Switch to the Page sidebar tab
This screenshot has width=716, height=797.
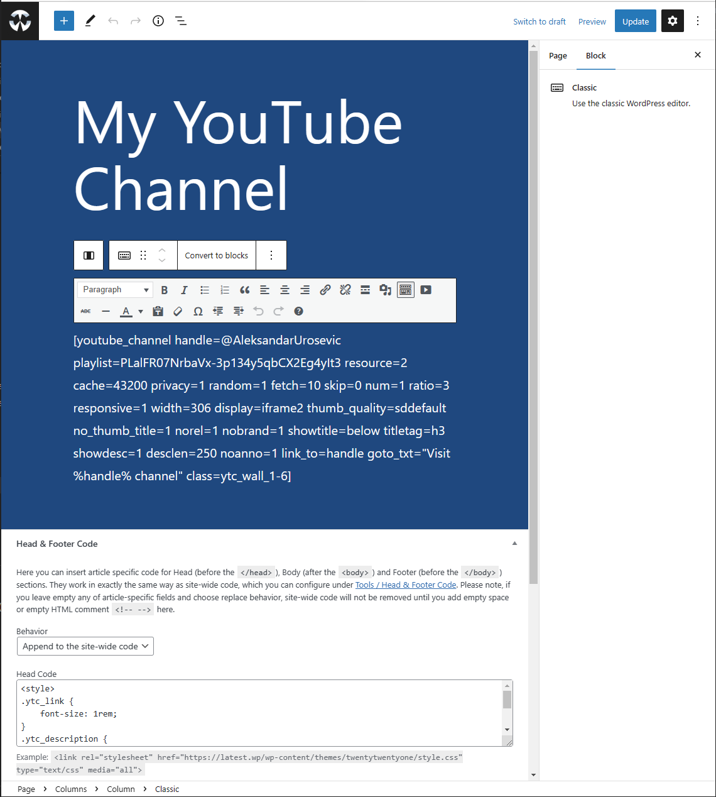[x=558, y=56]
